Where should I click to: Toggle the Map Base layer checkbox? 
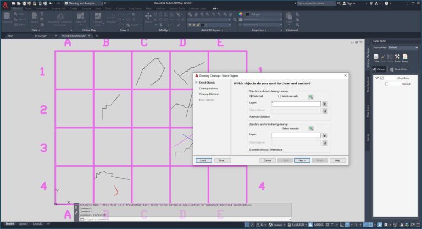[382, 78]
